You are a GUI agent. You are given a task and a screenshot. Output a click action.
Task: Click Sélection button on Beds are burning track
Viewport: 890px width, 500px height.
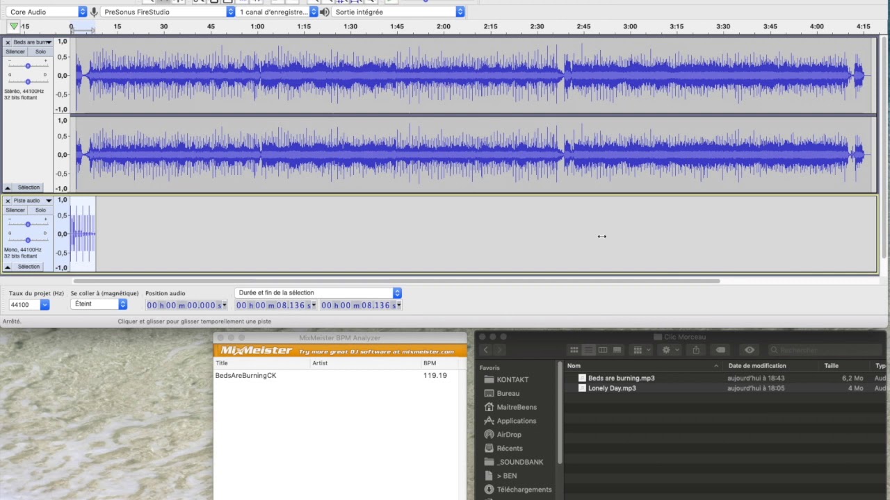pos(29,187)
